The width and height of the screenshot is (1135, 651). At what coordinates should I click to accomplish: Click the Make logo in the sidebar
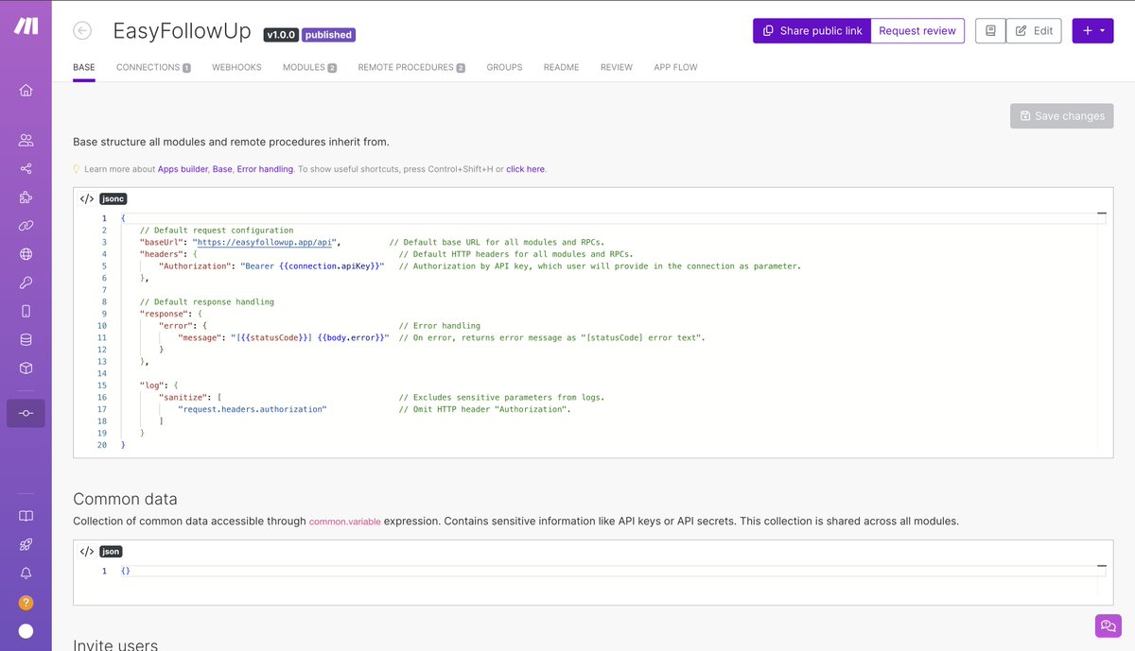click(26, 26)
